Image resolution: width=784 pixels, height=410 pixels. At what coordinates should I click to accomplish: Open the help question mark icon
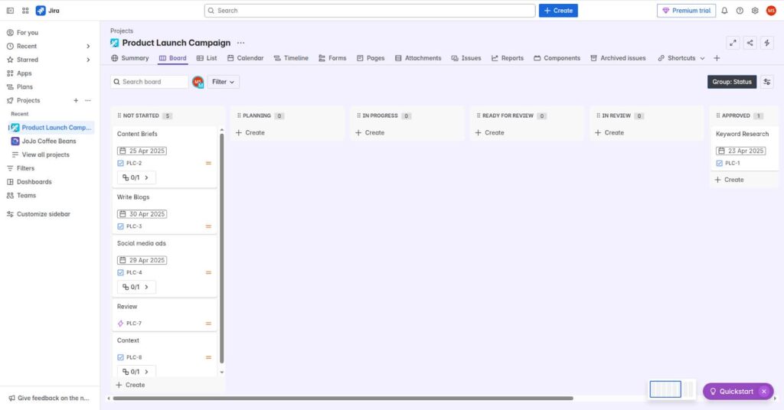(740, 11)
